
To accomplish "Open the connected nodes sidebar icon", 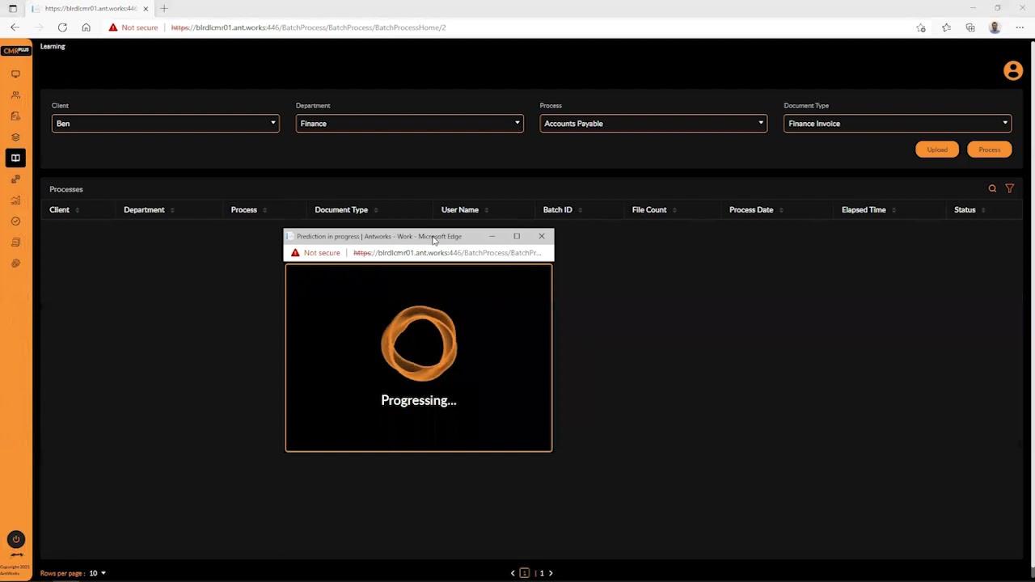I will (15, 179).
